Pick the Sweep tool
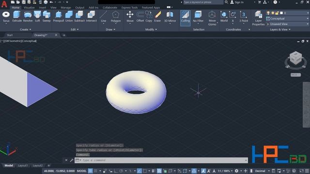 click(46, 16)
